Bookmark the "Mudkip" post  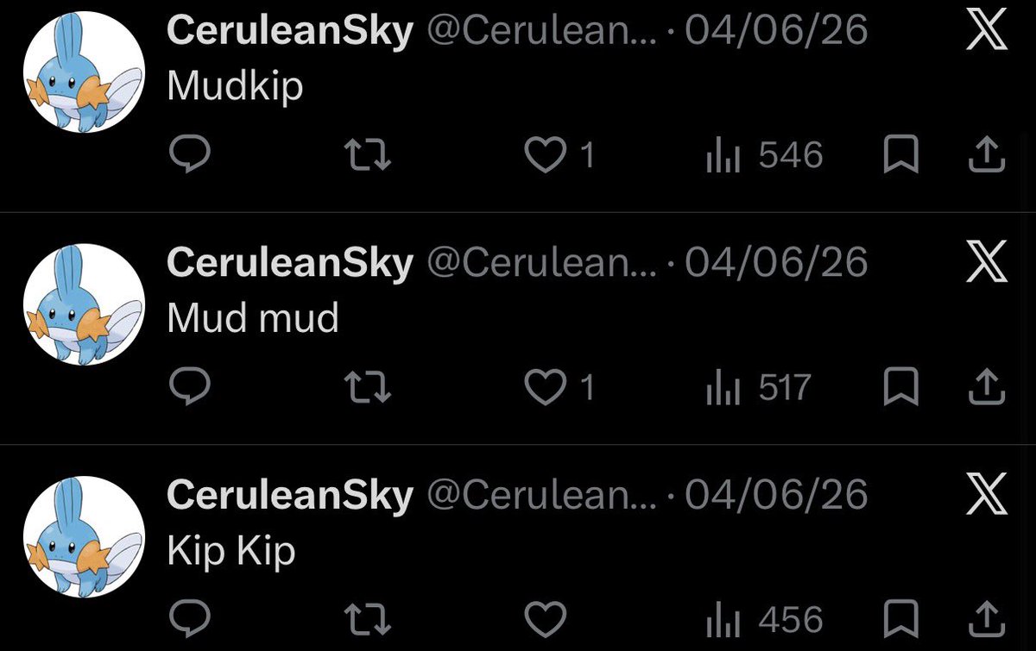pyautogui.click(x=901, y=156)
